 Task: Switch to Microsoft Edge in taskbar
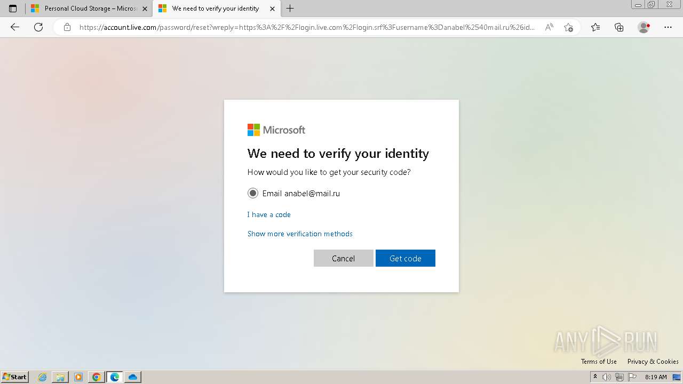pos(115,377)
